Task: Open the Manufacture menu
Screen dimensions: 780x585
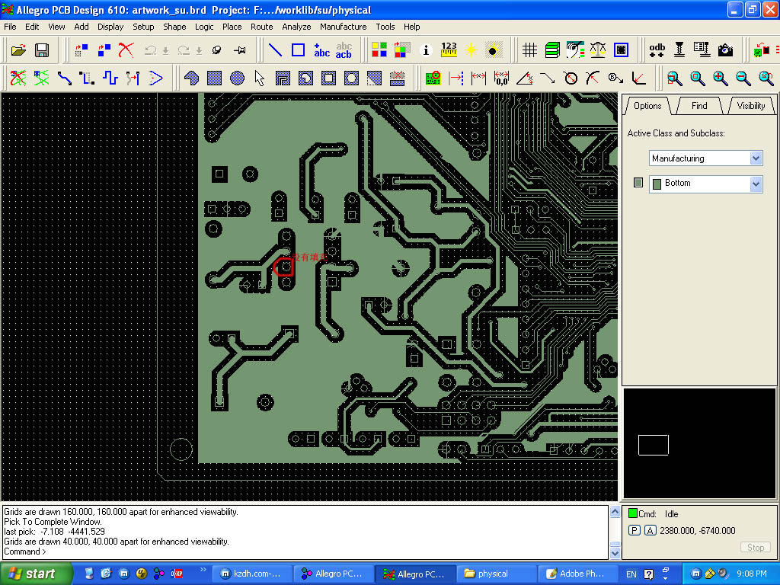Action: (343, 27)
